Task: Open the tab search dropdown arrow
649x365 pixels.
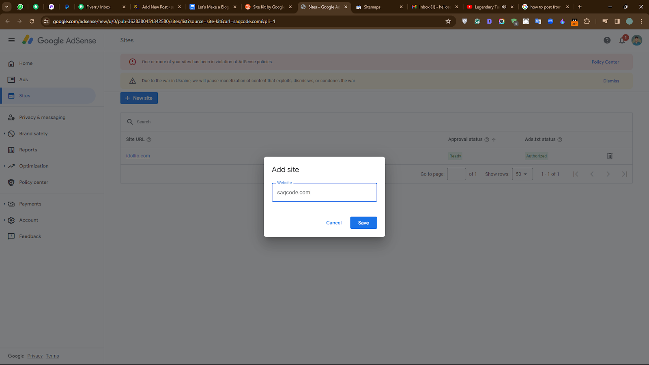Action: 6,7
